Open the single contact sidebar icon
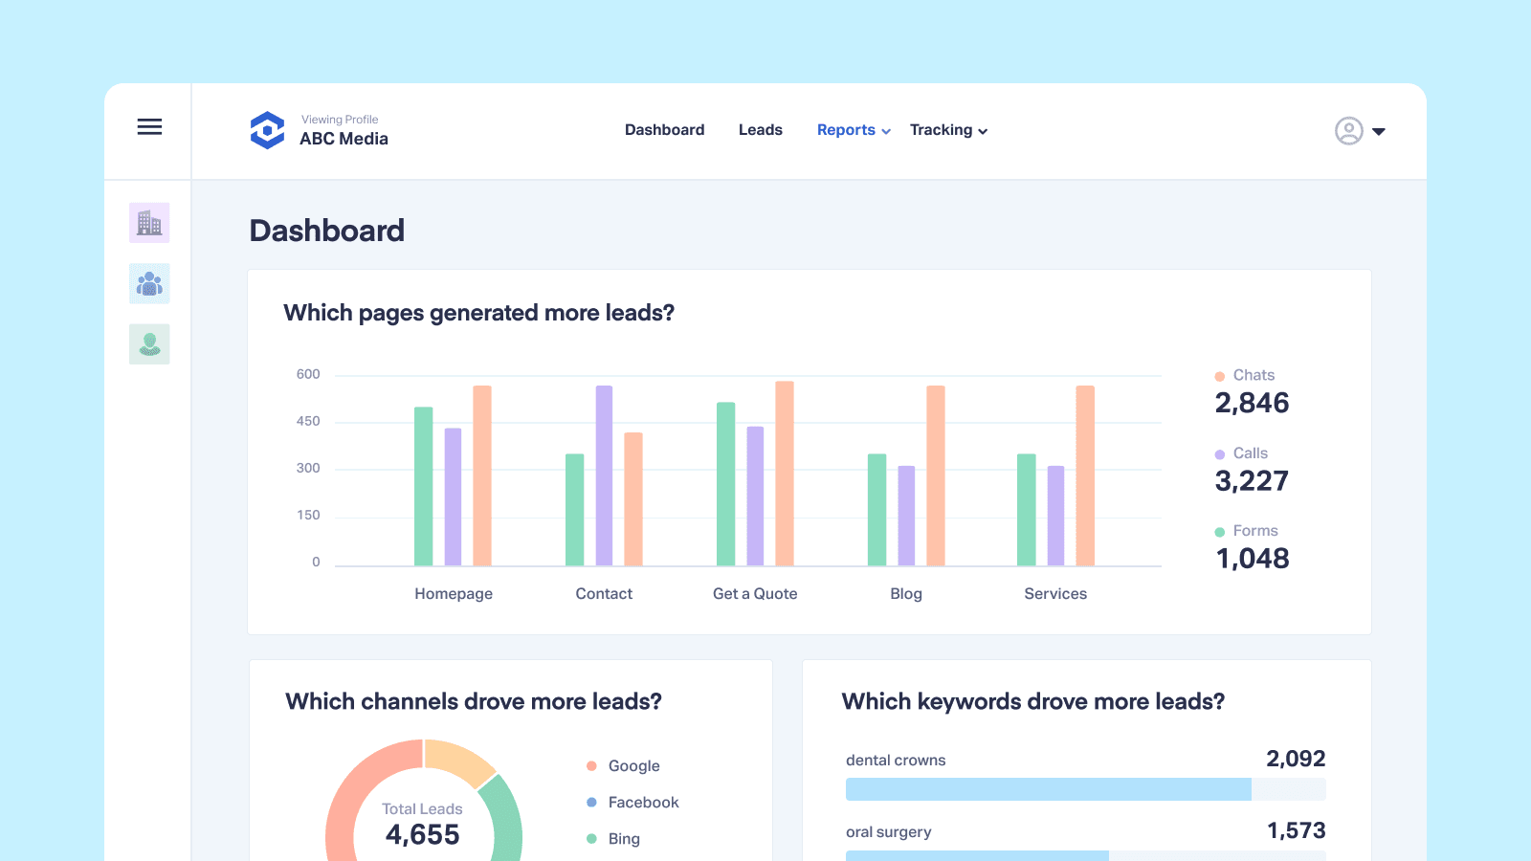Image resolution: width=1531 pixels, height=861 pixels. (x=148, y=343)
